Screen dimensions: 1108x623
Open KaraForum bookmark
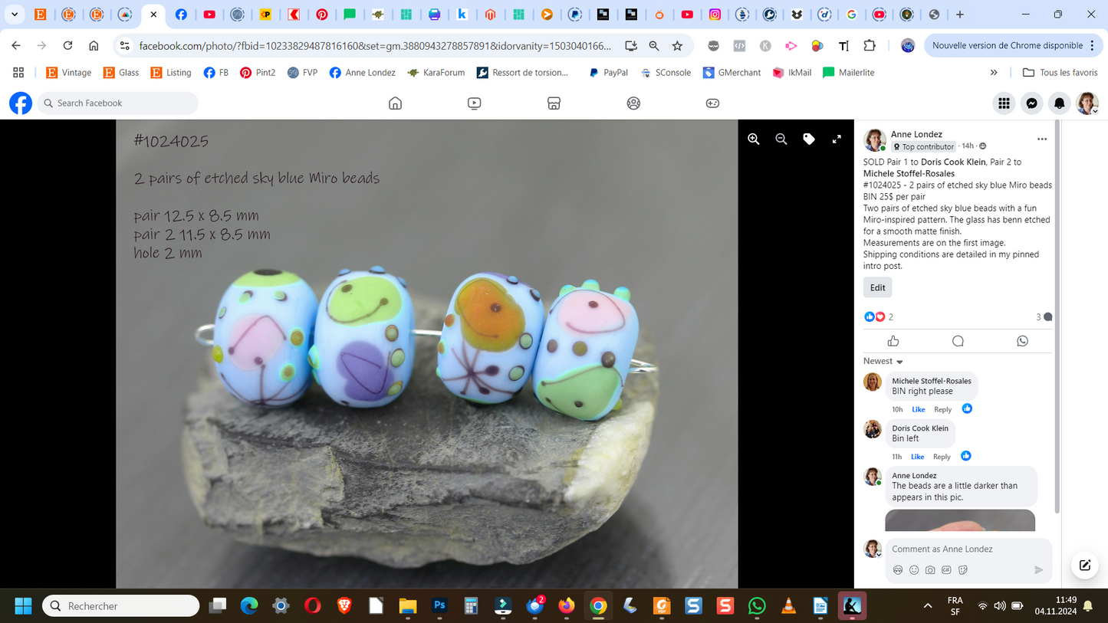click(436, 72)
